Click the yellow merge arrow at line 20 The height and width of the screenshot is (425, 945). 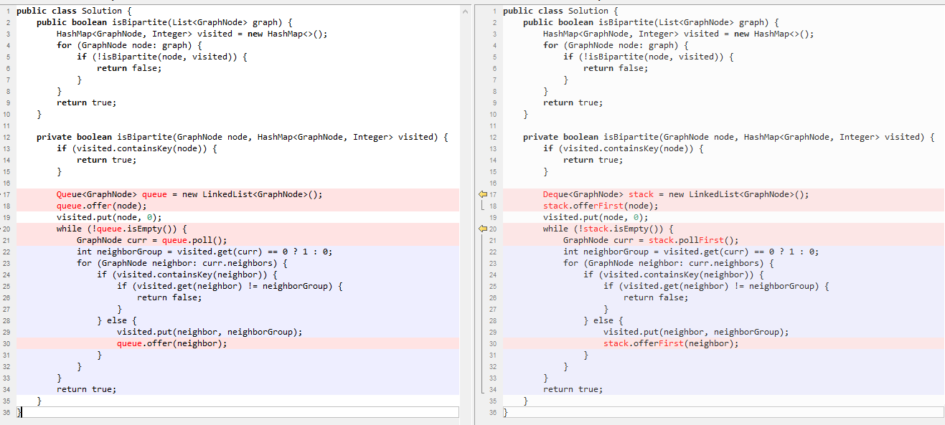(x=482, y=229)
